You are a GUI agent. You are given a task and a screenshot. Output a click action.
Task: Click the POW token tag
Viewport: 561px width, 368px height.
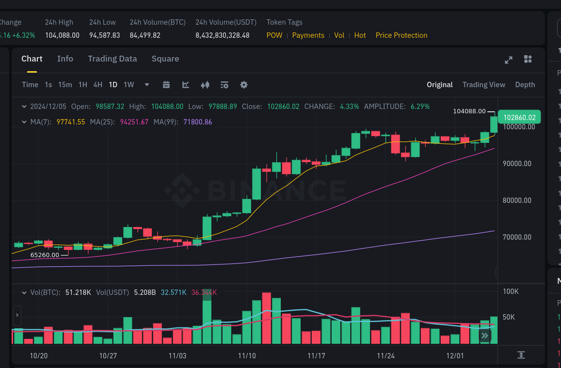point(274,35)
